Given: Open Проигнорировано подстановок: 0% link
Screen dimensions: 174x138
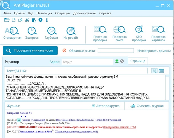Looking at the screenshot, I should 76,132.
